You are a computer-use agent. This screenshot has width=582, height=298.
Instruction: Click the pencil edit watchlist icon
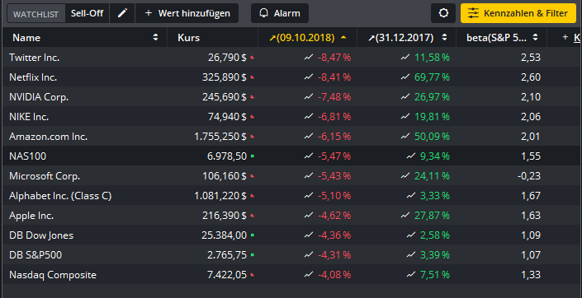122,13
